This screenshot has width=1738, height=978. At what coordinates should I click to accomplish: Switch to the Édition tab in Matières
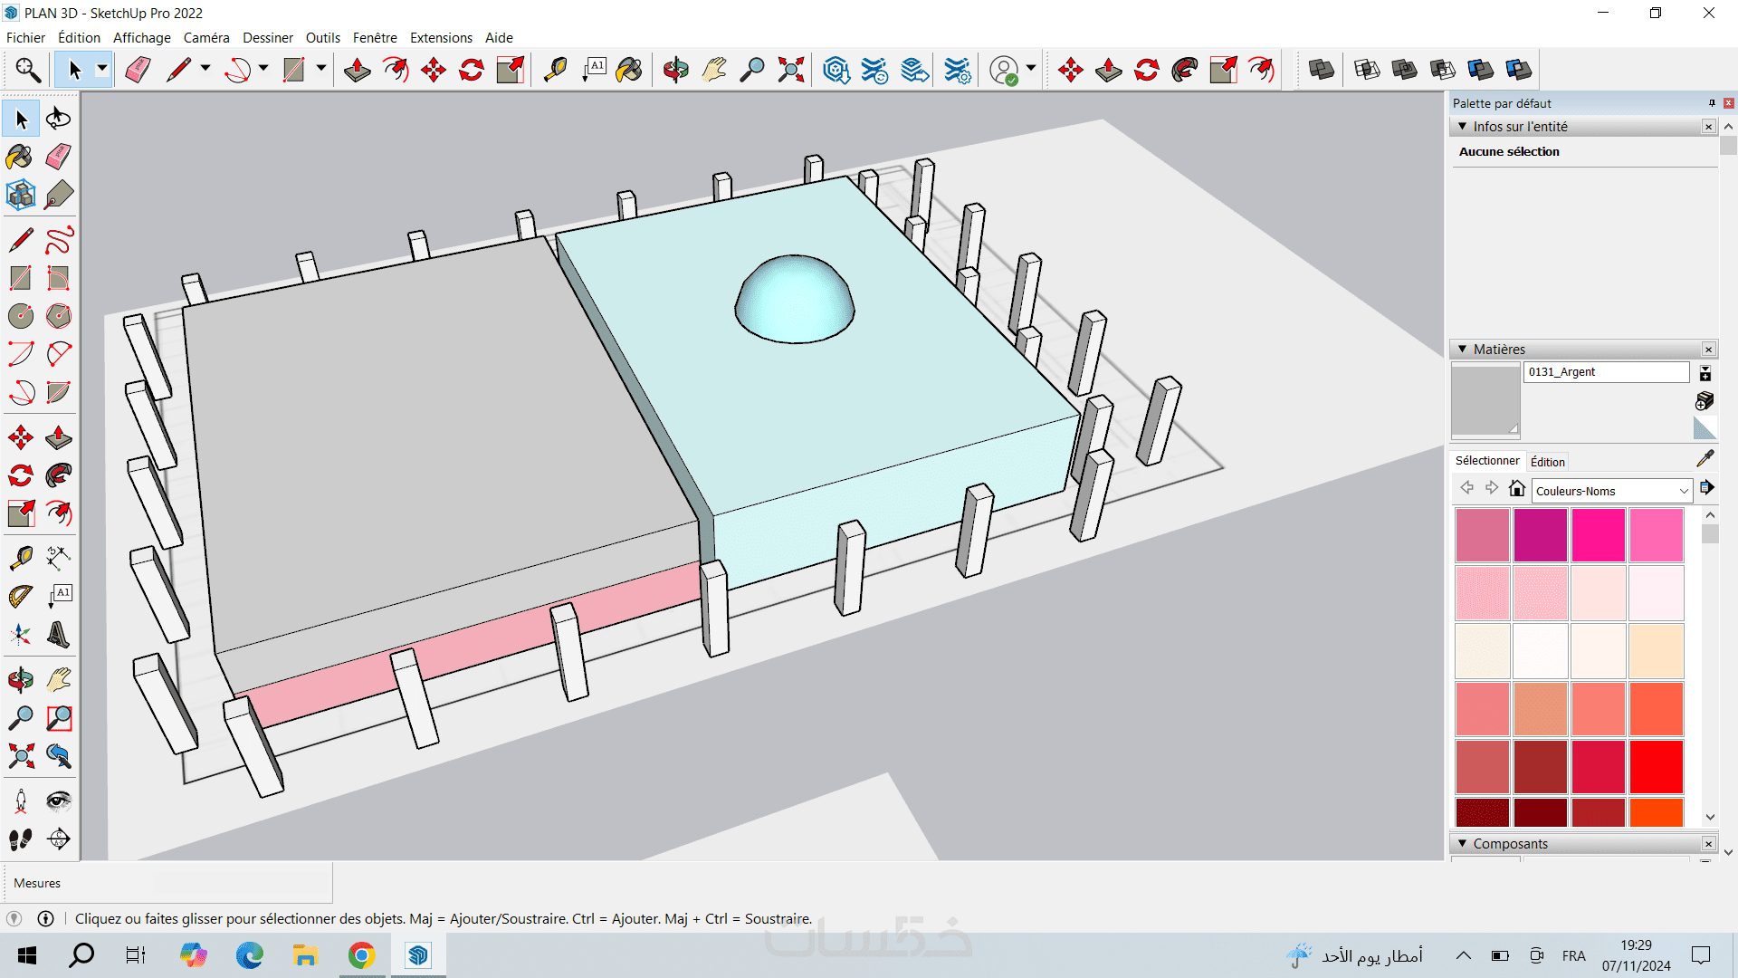click(x=1547, y=462)
